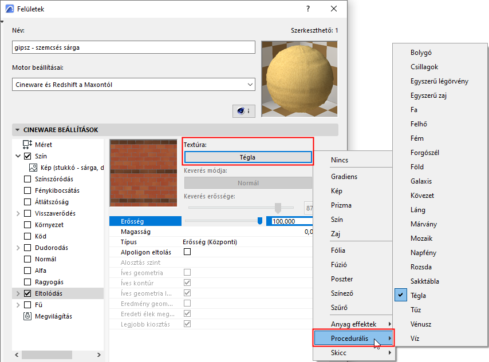Viewport: 489px width, 362px height.
Task: Select Galaxis procedural texture
Action: [421, 181]
